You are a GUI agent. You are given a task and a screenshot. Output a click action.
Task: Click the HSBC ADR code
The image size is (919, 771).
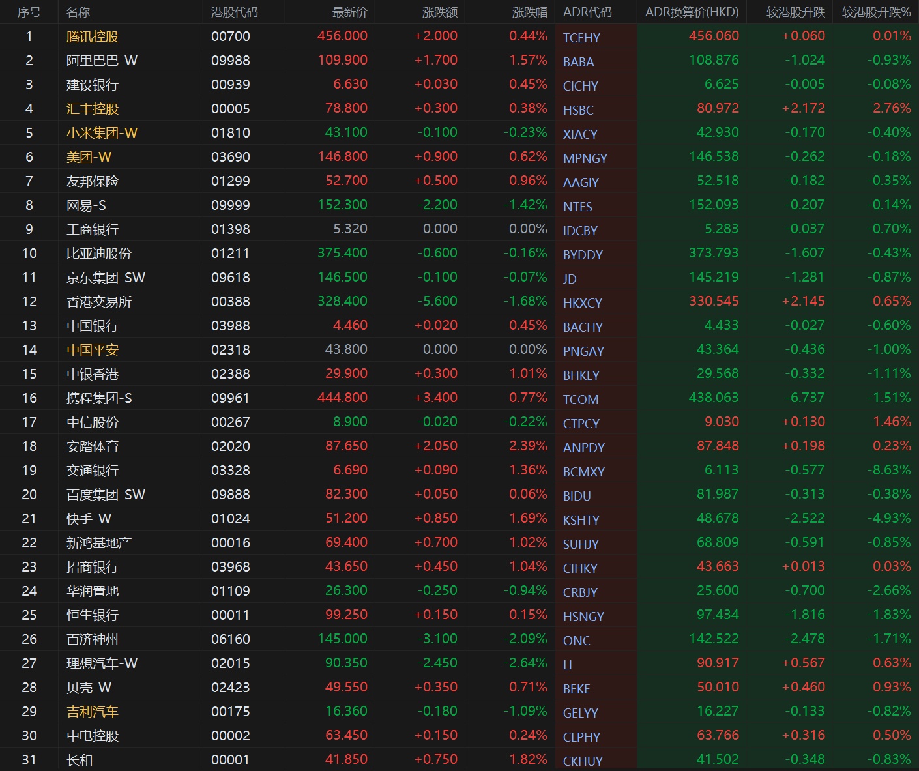[x=578, y=110]
